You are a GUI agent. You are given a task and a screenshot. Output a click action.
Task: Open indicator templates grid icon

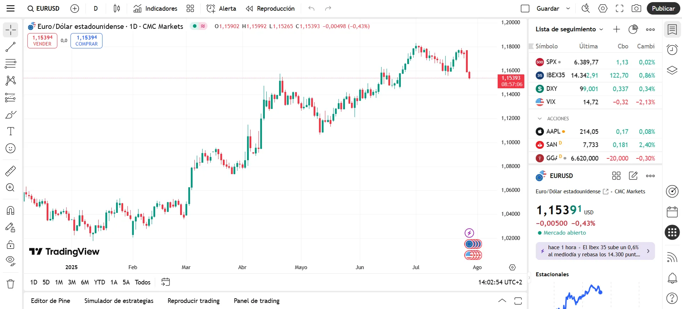tap(190, 9)
